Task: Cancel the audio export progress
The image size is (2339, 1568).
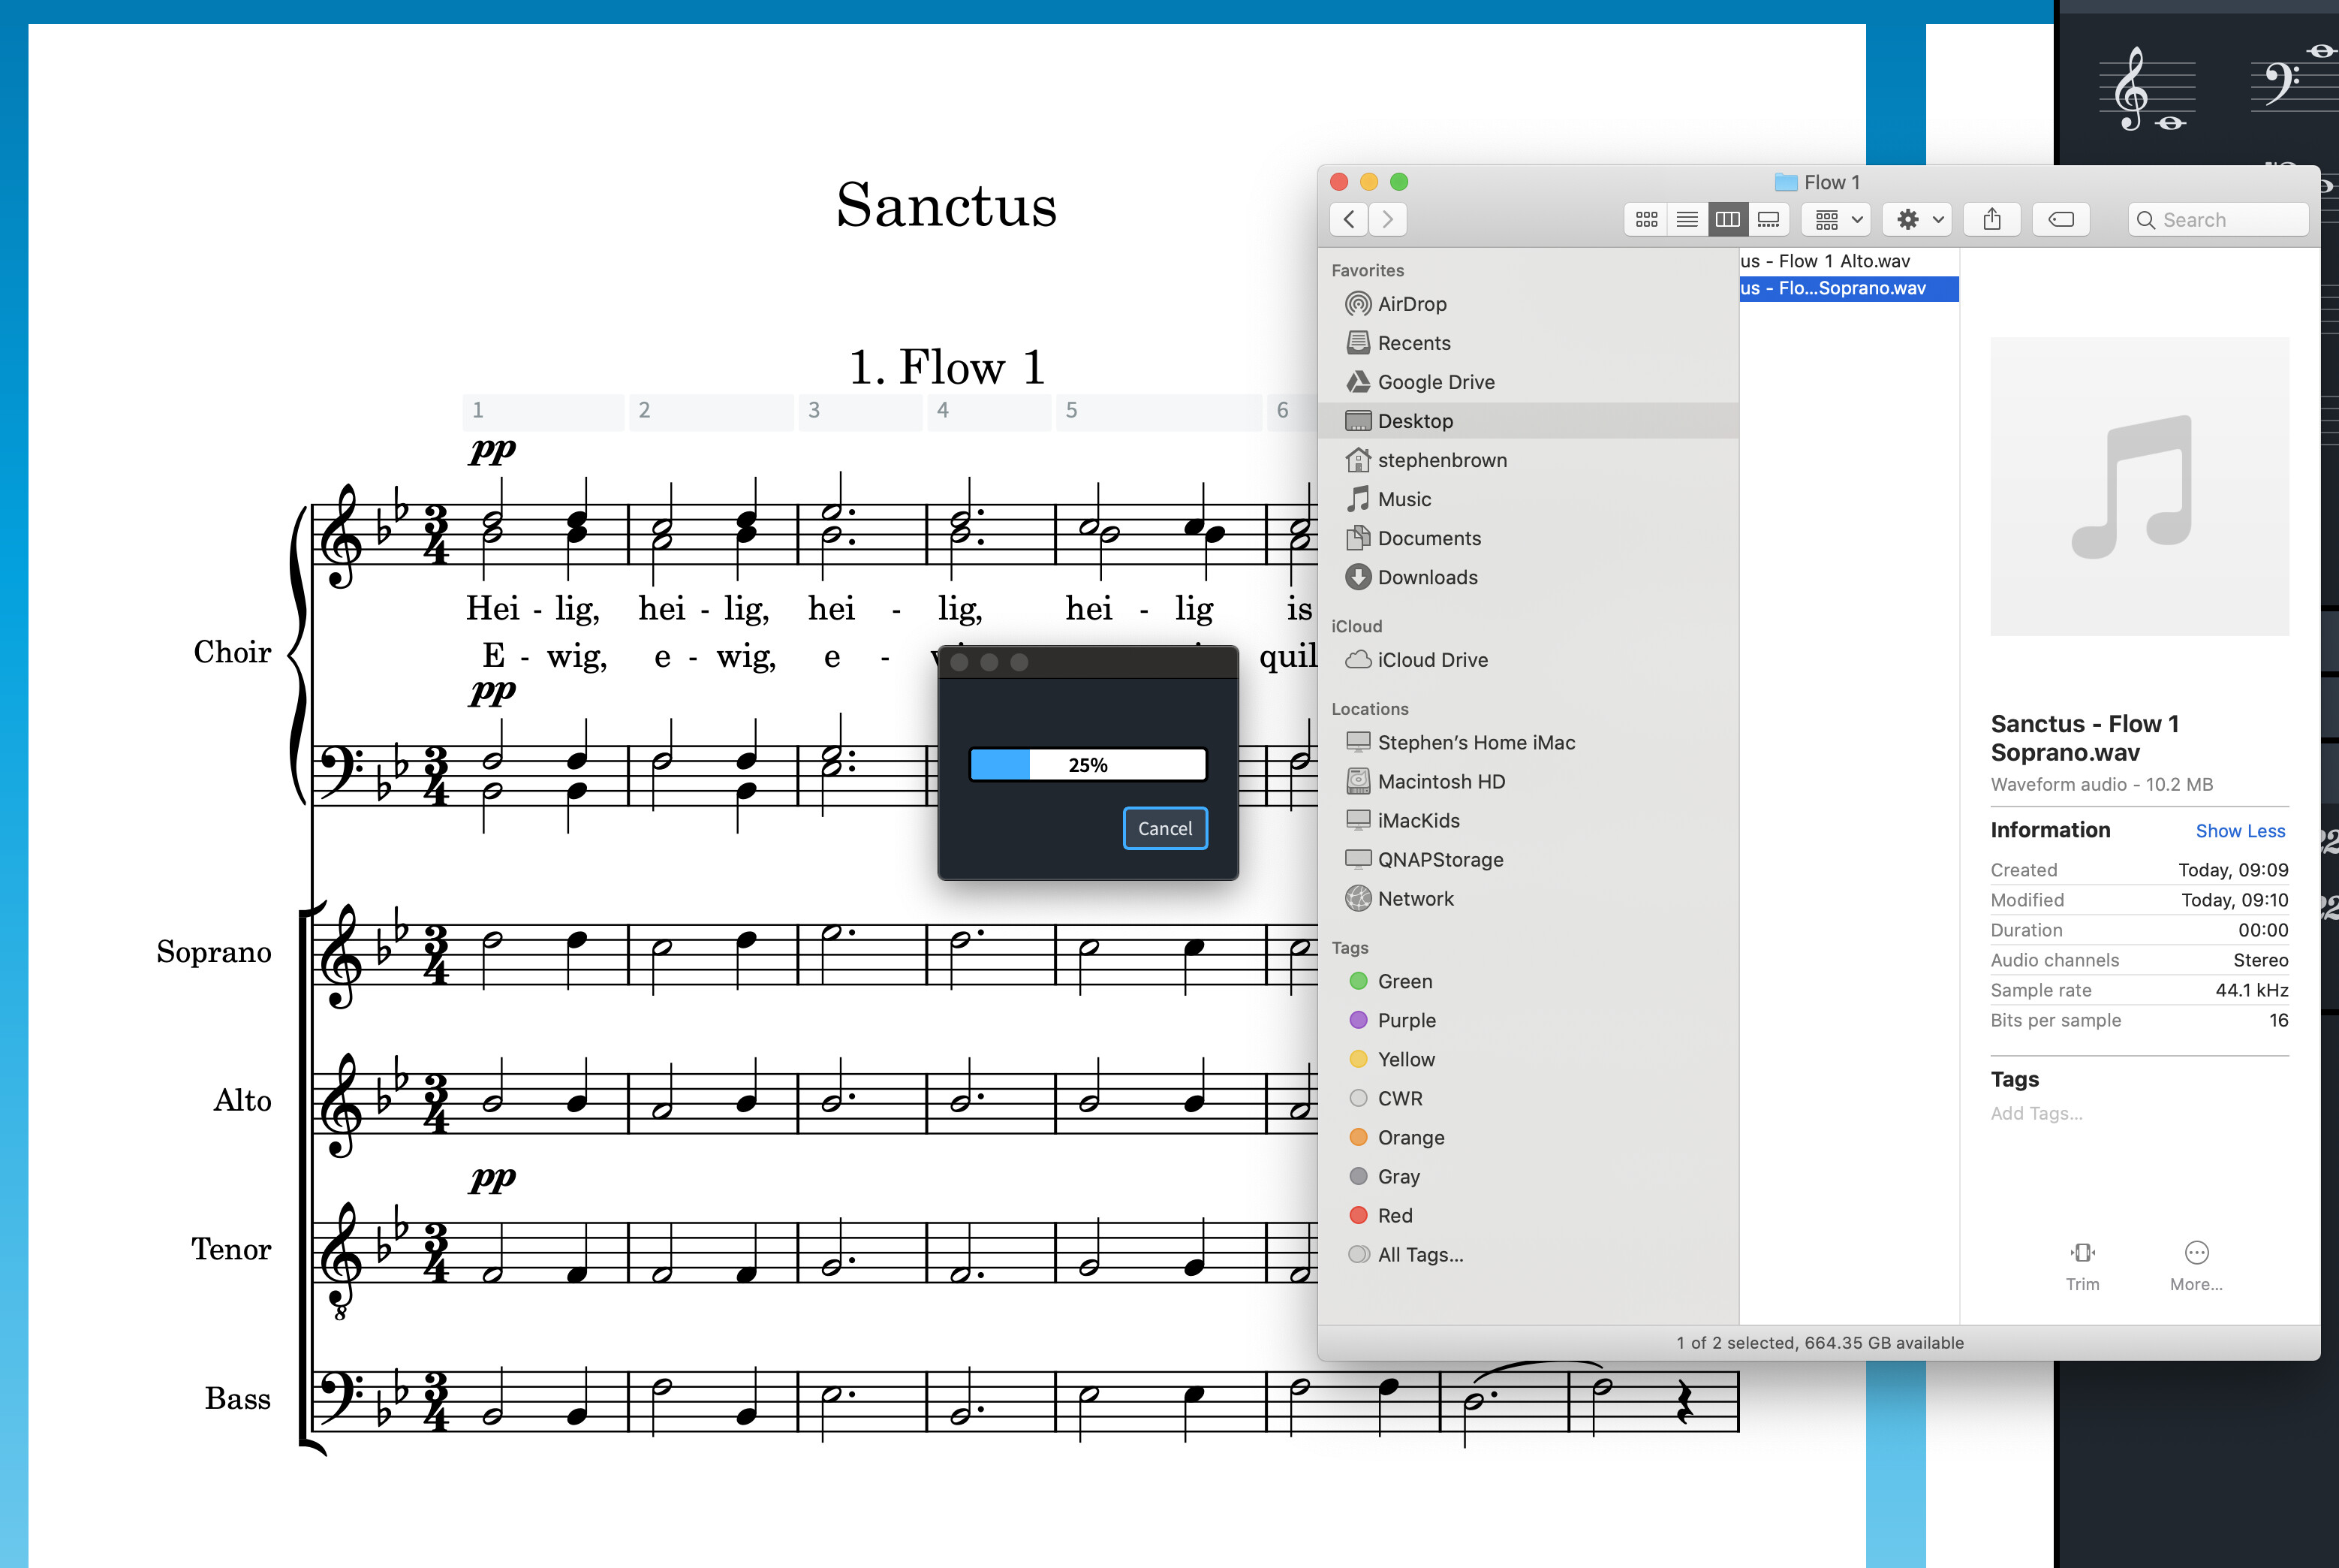Action: (1164, 828)
